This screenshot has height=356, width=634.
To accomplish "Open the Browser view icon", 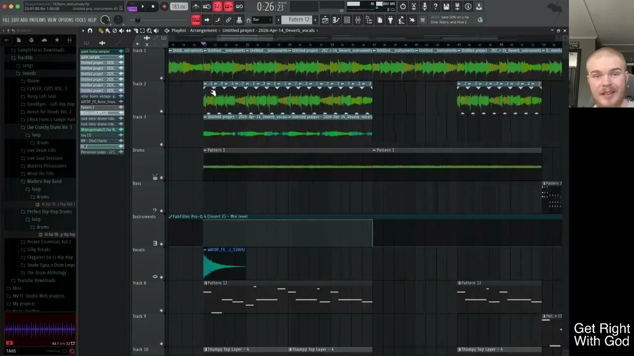I will point(369,20).
